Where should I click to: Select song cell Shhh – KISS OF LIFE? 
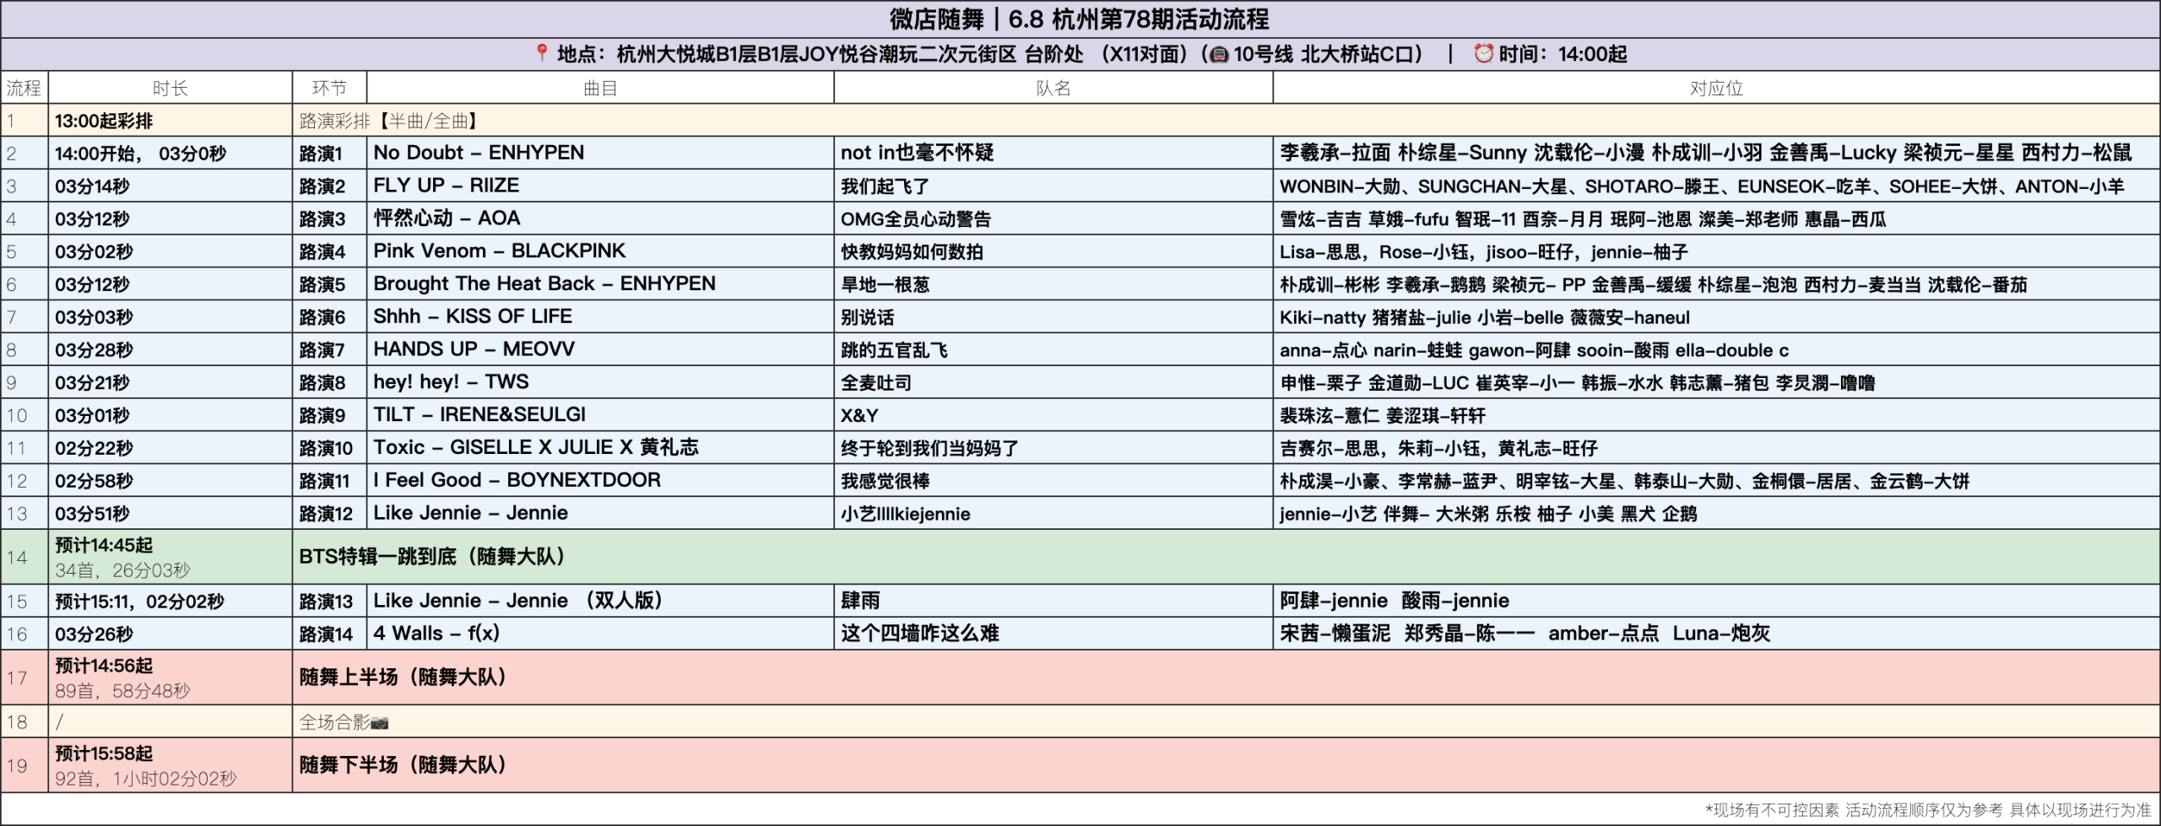[600, 316]
